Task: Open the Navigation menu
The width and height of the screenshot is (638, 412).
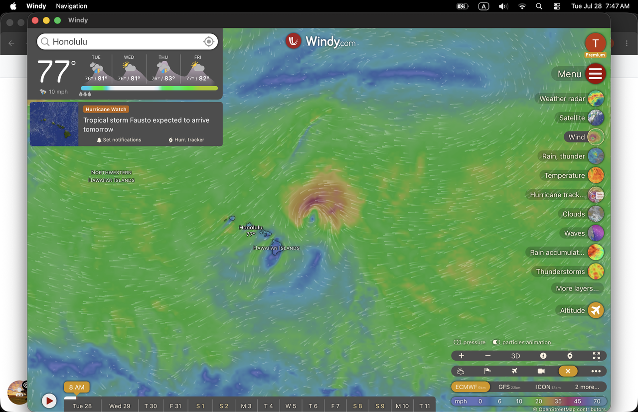Action: pos(71,6)
